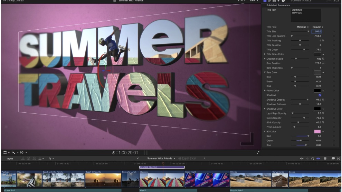Viewport: 342px width, 192px height.
Task: Open the Title Font Meloriac dropdown
Action: [x=303, y=27]
